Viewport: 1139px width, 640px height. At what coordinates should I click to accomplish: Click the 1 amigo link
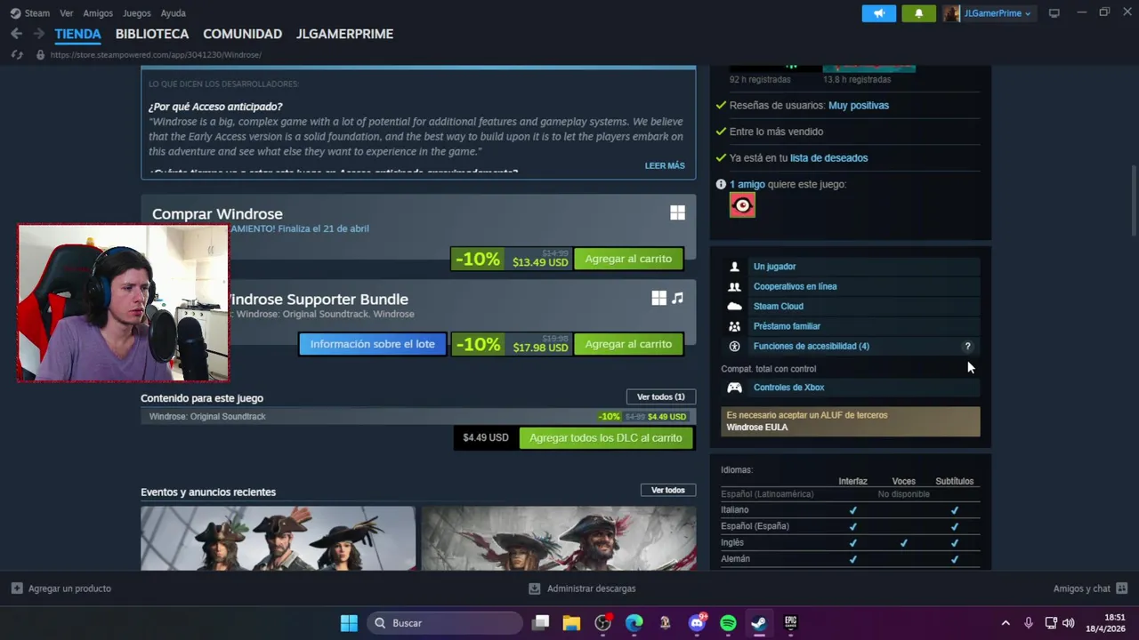pyautogui.click(x=747, y=184)
